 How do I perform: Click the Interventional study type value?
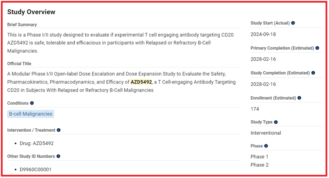point(266,133)
